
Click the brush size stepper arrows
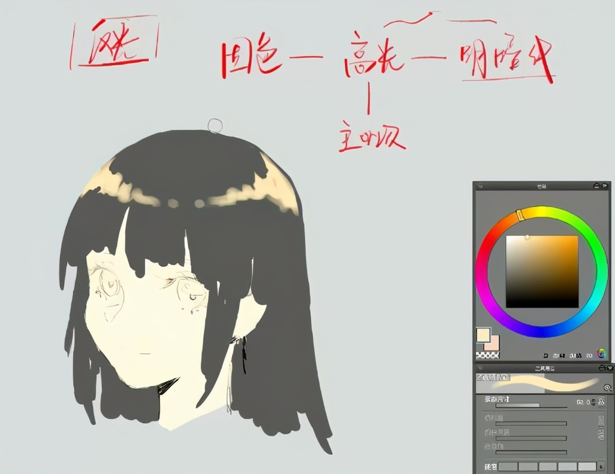(x=594, y=402)
